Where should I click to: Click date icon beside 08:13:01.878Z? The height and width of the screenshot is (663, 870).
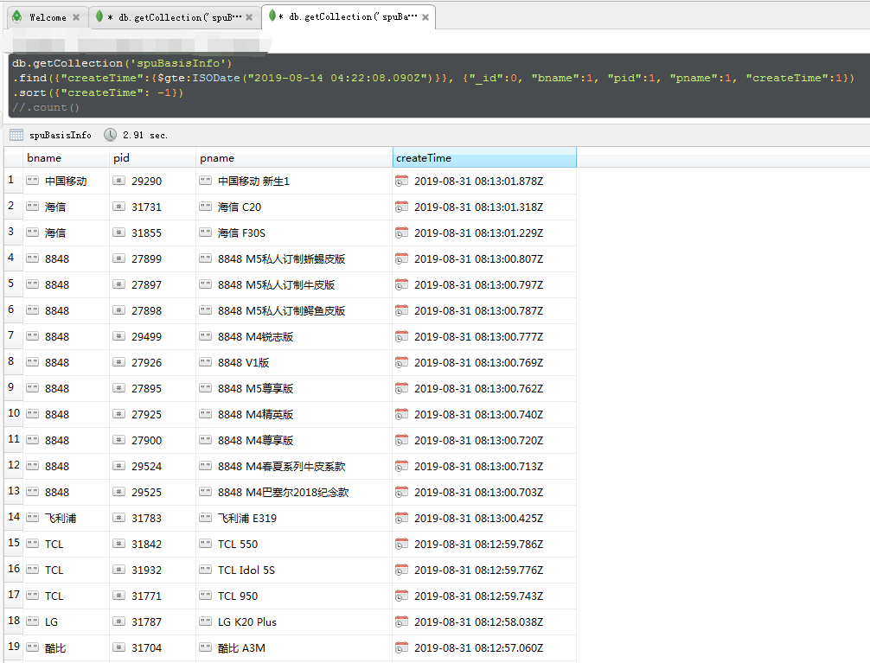pos(402,181)
